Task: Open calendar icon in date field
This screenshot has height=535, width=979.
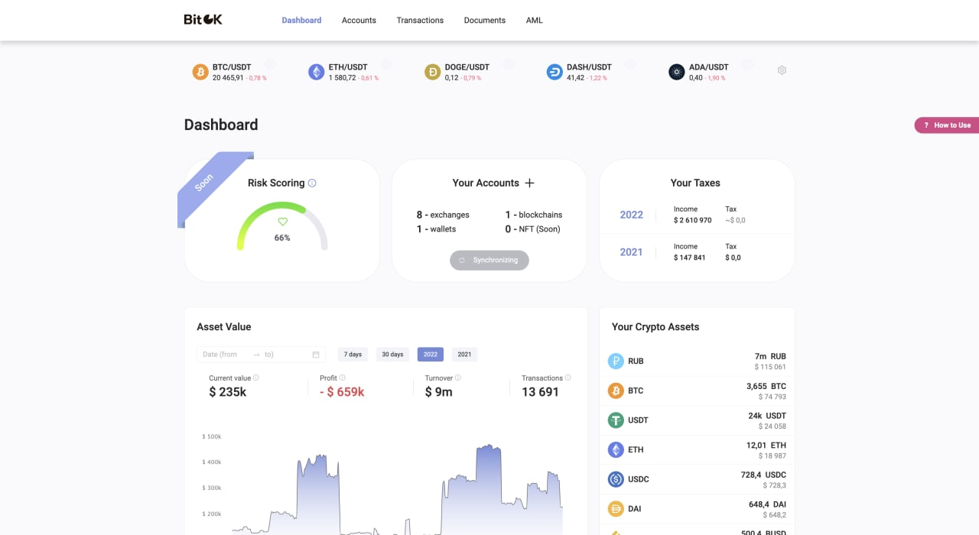Action: [x=316, y=355]
